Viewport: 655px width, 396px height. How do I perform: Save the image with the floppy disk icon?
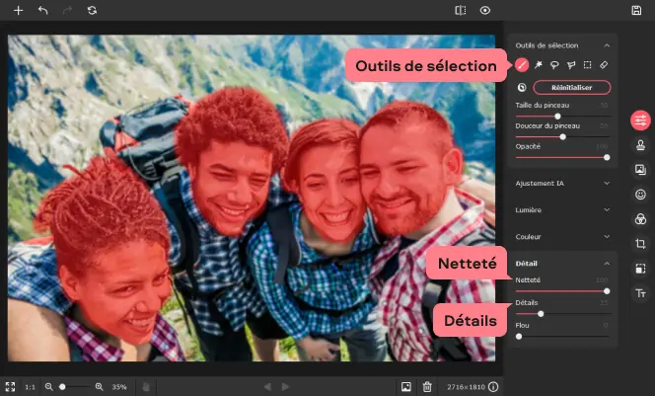click(x=636, y=11)
